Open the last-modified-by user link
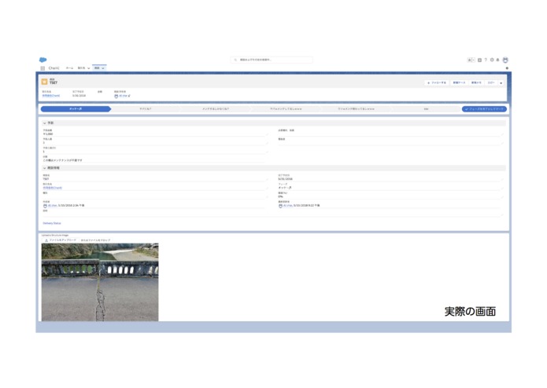This screenshot has width=547, height=388. pyautogui.click(x=288, y=206)
